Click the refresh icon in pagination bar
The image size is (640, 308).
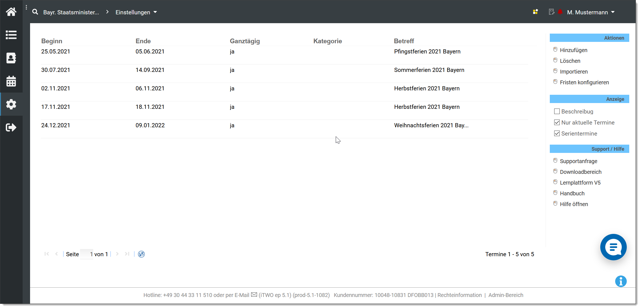(x=141, y=254)
